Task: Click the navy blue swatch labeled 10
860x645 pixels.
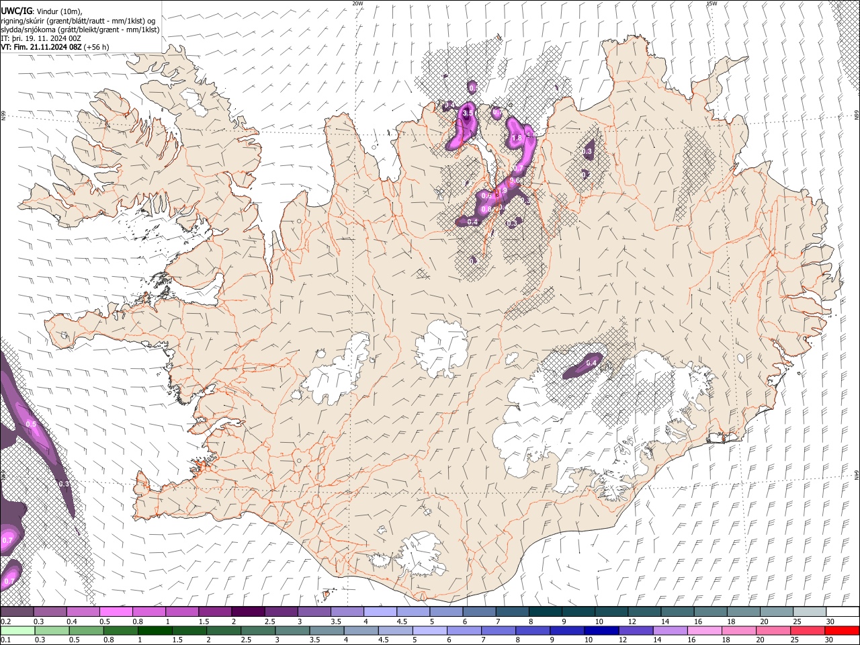Action: 600,630
